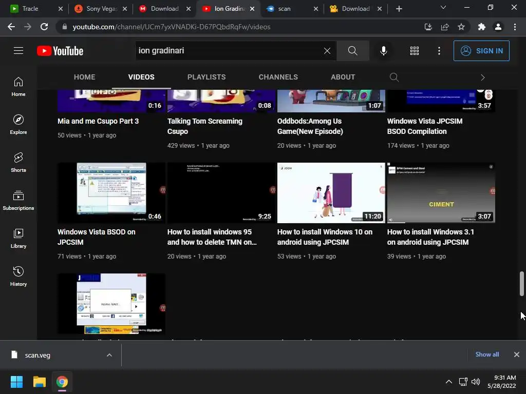The image size is (526, 394).
Task: Open the volume control in the system tray
Action: [475, 382]
